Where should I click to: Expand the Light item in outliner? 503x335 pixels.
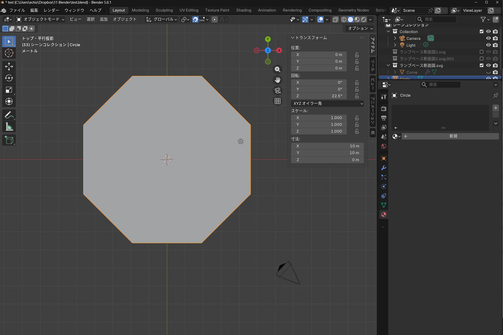395,45
